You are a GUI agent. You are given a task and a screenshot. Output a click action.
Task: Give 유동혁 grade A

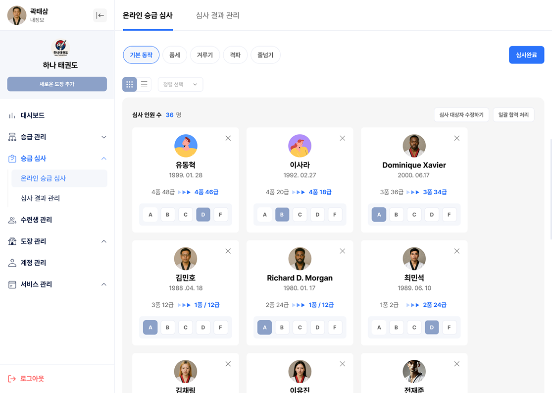coord(151,214)
